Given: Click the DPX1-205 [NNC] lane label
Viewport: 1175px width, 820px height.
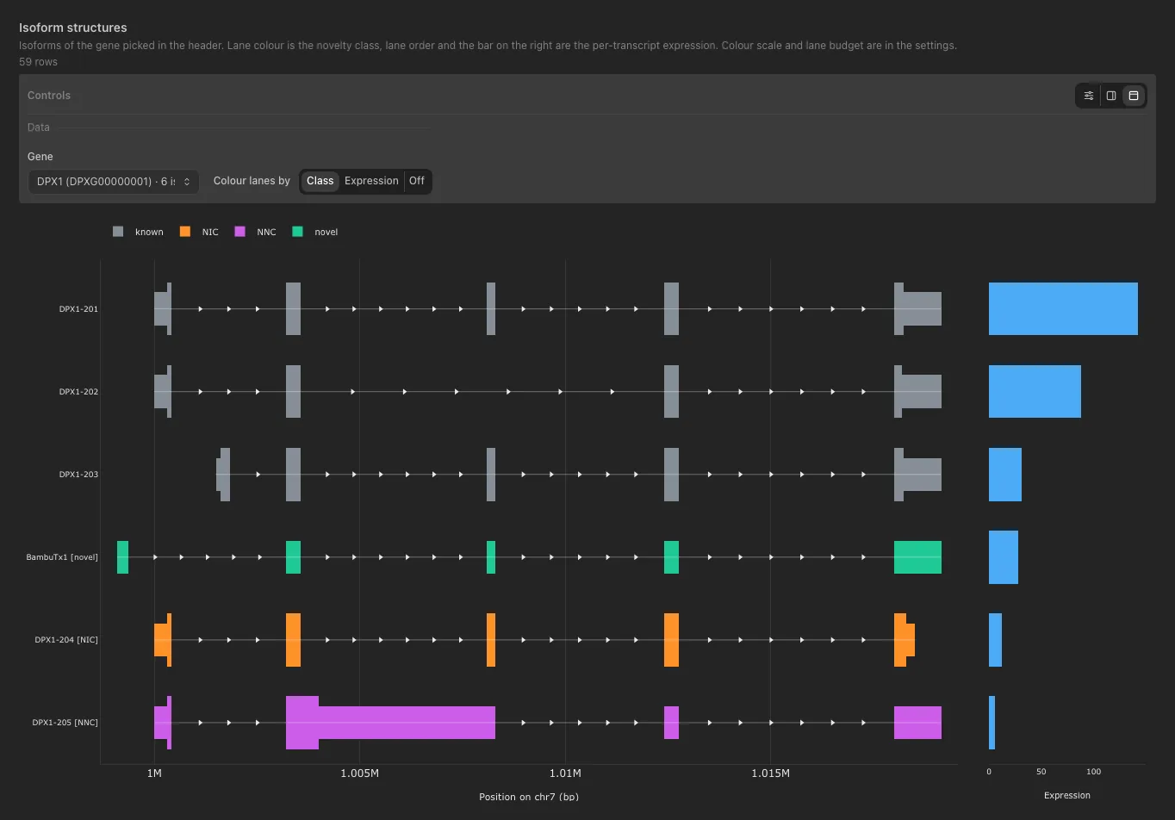Looking at the screenshot, I should [65, 723].
